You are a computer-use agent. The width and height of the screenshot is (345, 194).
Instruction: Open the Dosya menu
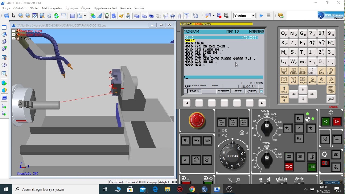[x=6, y=8]
